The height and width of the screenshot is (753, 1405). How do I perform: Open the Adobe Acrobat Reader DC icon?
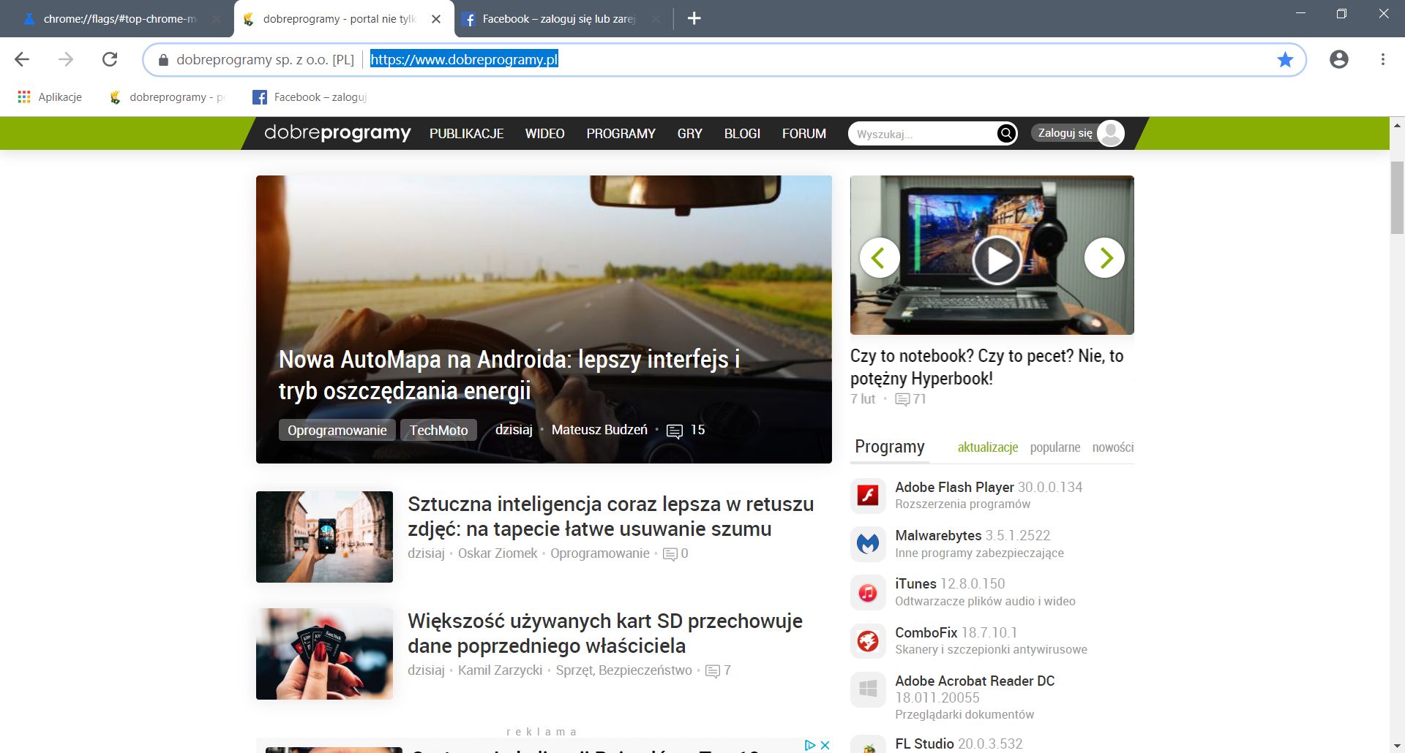coord(868,689)
